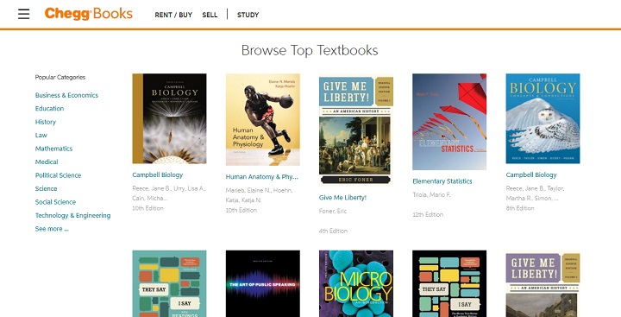621x317 pixels.
Task: Browse the Business & Economics category
Action: click(66, 95)
